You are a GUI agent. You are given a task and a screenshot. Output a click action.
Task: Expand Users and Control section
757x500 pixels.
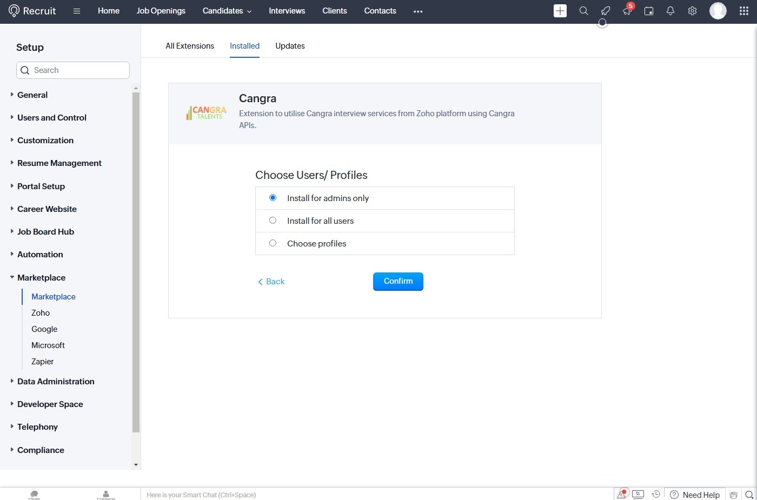[x=52, y=117]
